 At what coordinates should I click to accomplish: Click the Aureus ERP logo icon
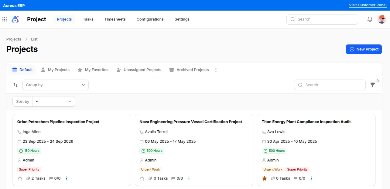coord(15,19)
